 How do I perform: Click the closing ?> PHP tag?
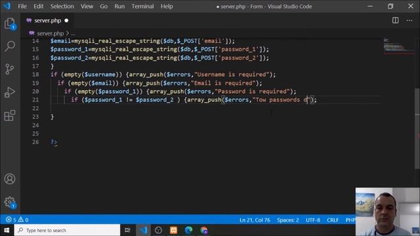click(54, 142)
